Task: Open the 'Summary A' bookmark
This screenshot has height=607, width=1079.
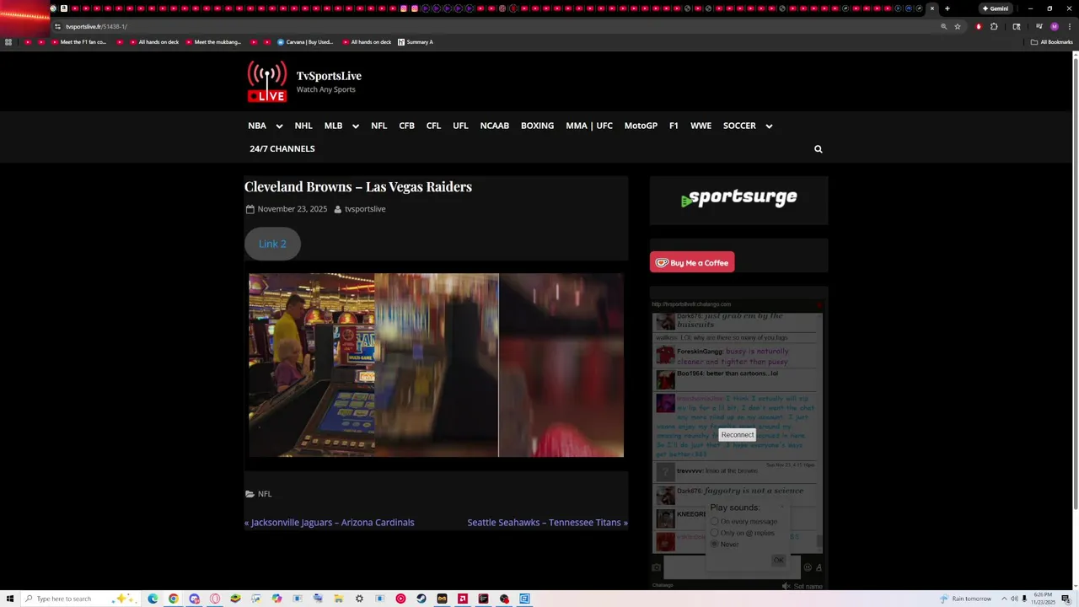Action: [415, 41]
